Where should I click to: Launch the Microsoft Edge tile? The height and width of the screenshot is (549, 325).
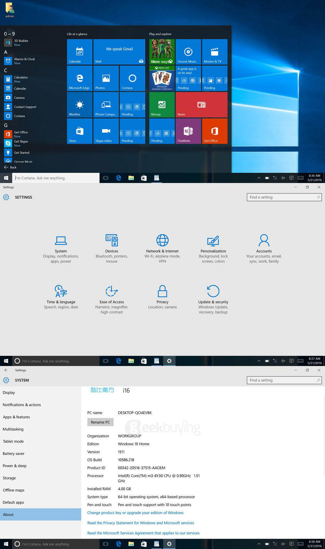80,78
